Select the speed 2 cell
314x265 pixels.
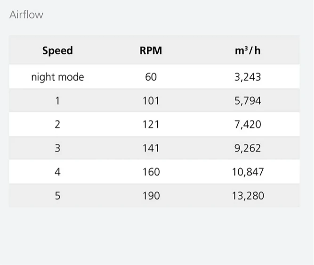[x=57, y=124]
